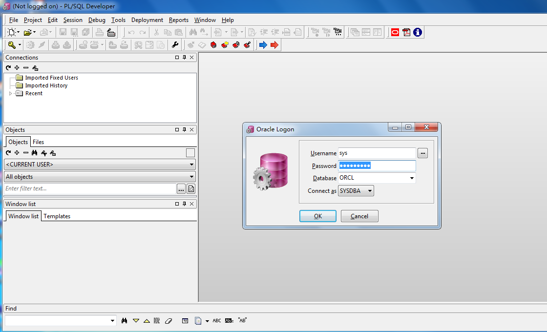Open the File menu

[14, 20]
